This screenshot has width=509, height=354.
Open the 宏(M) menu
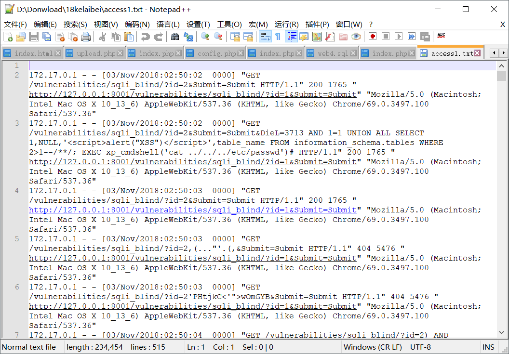pyautogui.click(x=258, y=25)
